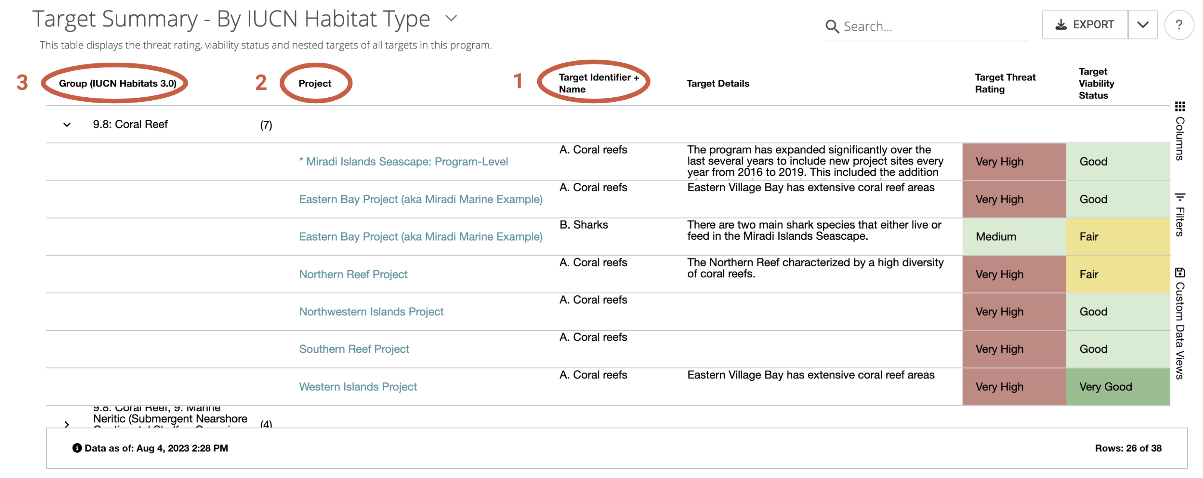Viewport: 1203px width, 478px height.
Task: Click the Project column header
Action: (315, 83)
